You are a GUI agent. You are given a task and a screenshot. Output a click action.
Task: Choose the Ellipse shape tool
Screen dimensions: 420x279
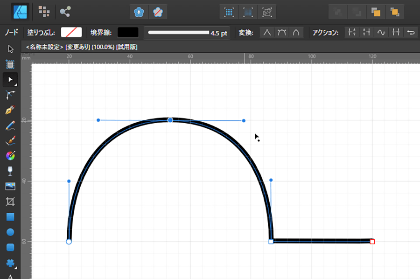click(10, 232)
